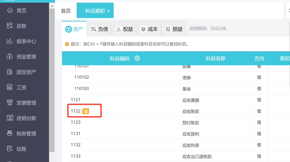Select the 成本 tab
The image size is (290, 162).
(149, 29)
